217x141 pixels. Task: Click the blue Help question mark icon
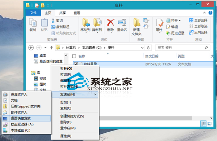point(210,13)
